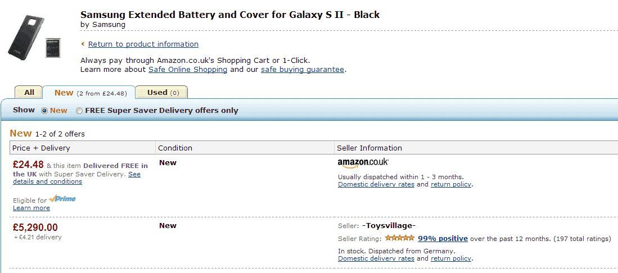Open the 99% positive seller rating link
This screenshot has width=618, height=273.
point(443,238)
